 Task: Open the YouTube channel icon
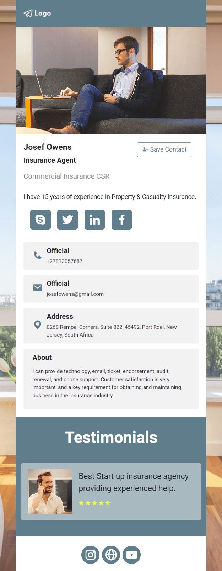(132, 555)
